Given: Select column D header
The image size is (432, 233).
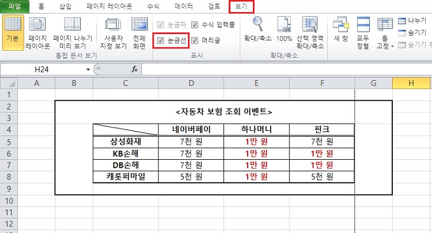Looking at the screenshot, I should point(191,83).
